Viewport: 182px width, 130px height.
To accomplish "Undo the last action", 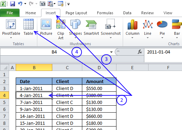I will (20, 4).
